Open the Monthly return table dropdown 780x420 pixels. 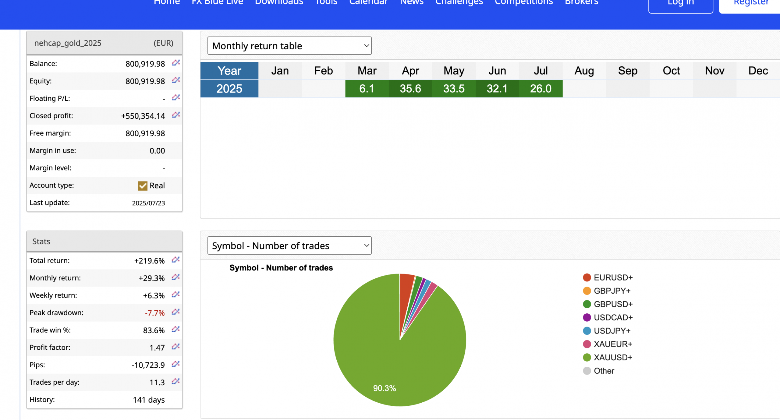[289, 46]
